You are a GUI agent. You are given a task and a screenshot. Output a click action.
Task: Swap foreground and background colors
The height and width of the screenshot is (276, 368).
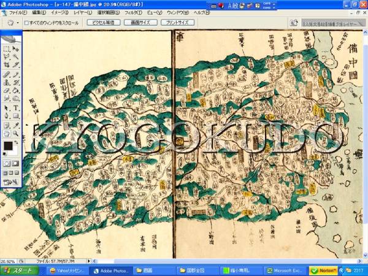pos(16,142)
